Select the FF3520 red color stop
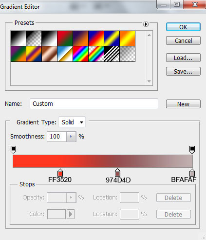206x240 pixels. (60, 172)
